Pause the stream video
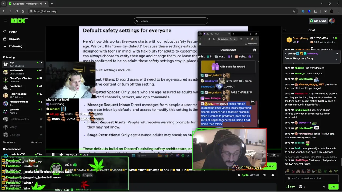 click(53, 155)
